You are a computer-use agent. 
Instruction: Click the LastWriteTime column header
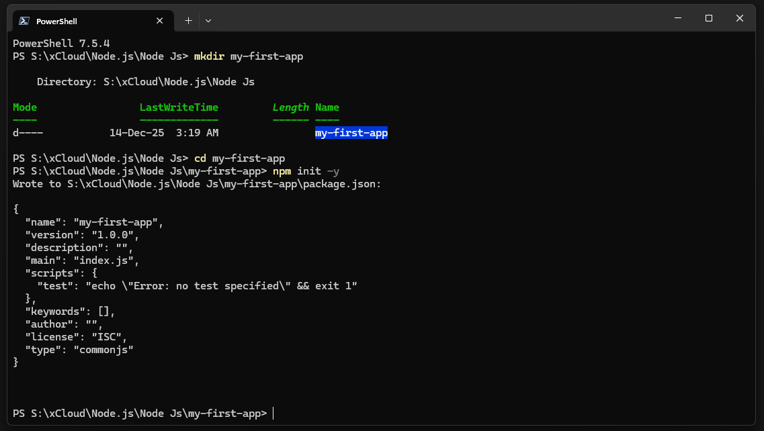(178, 107)
